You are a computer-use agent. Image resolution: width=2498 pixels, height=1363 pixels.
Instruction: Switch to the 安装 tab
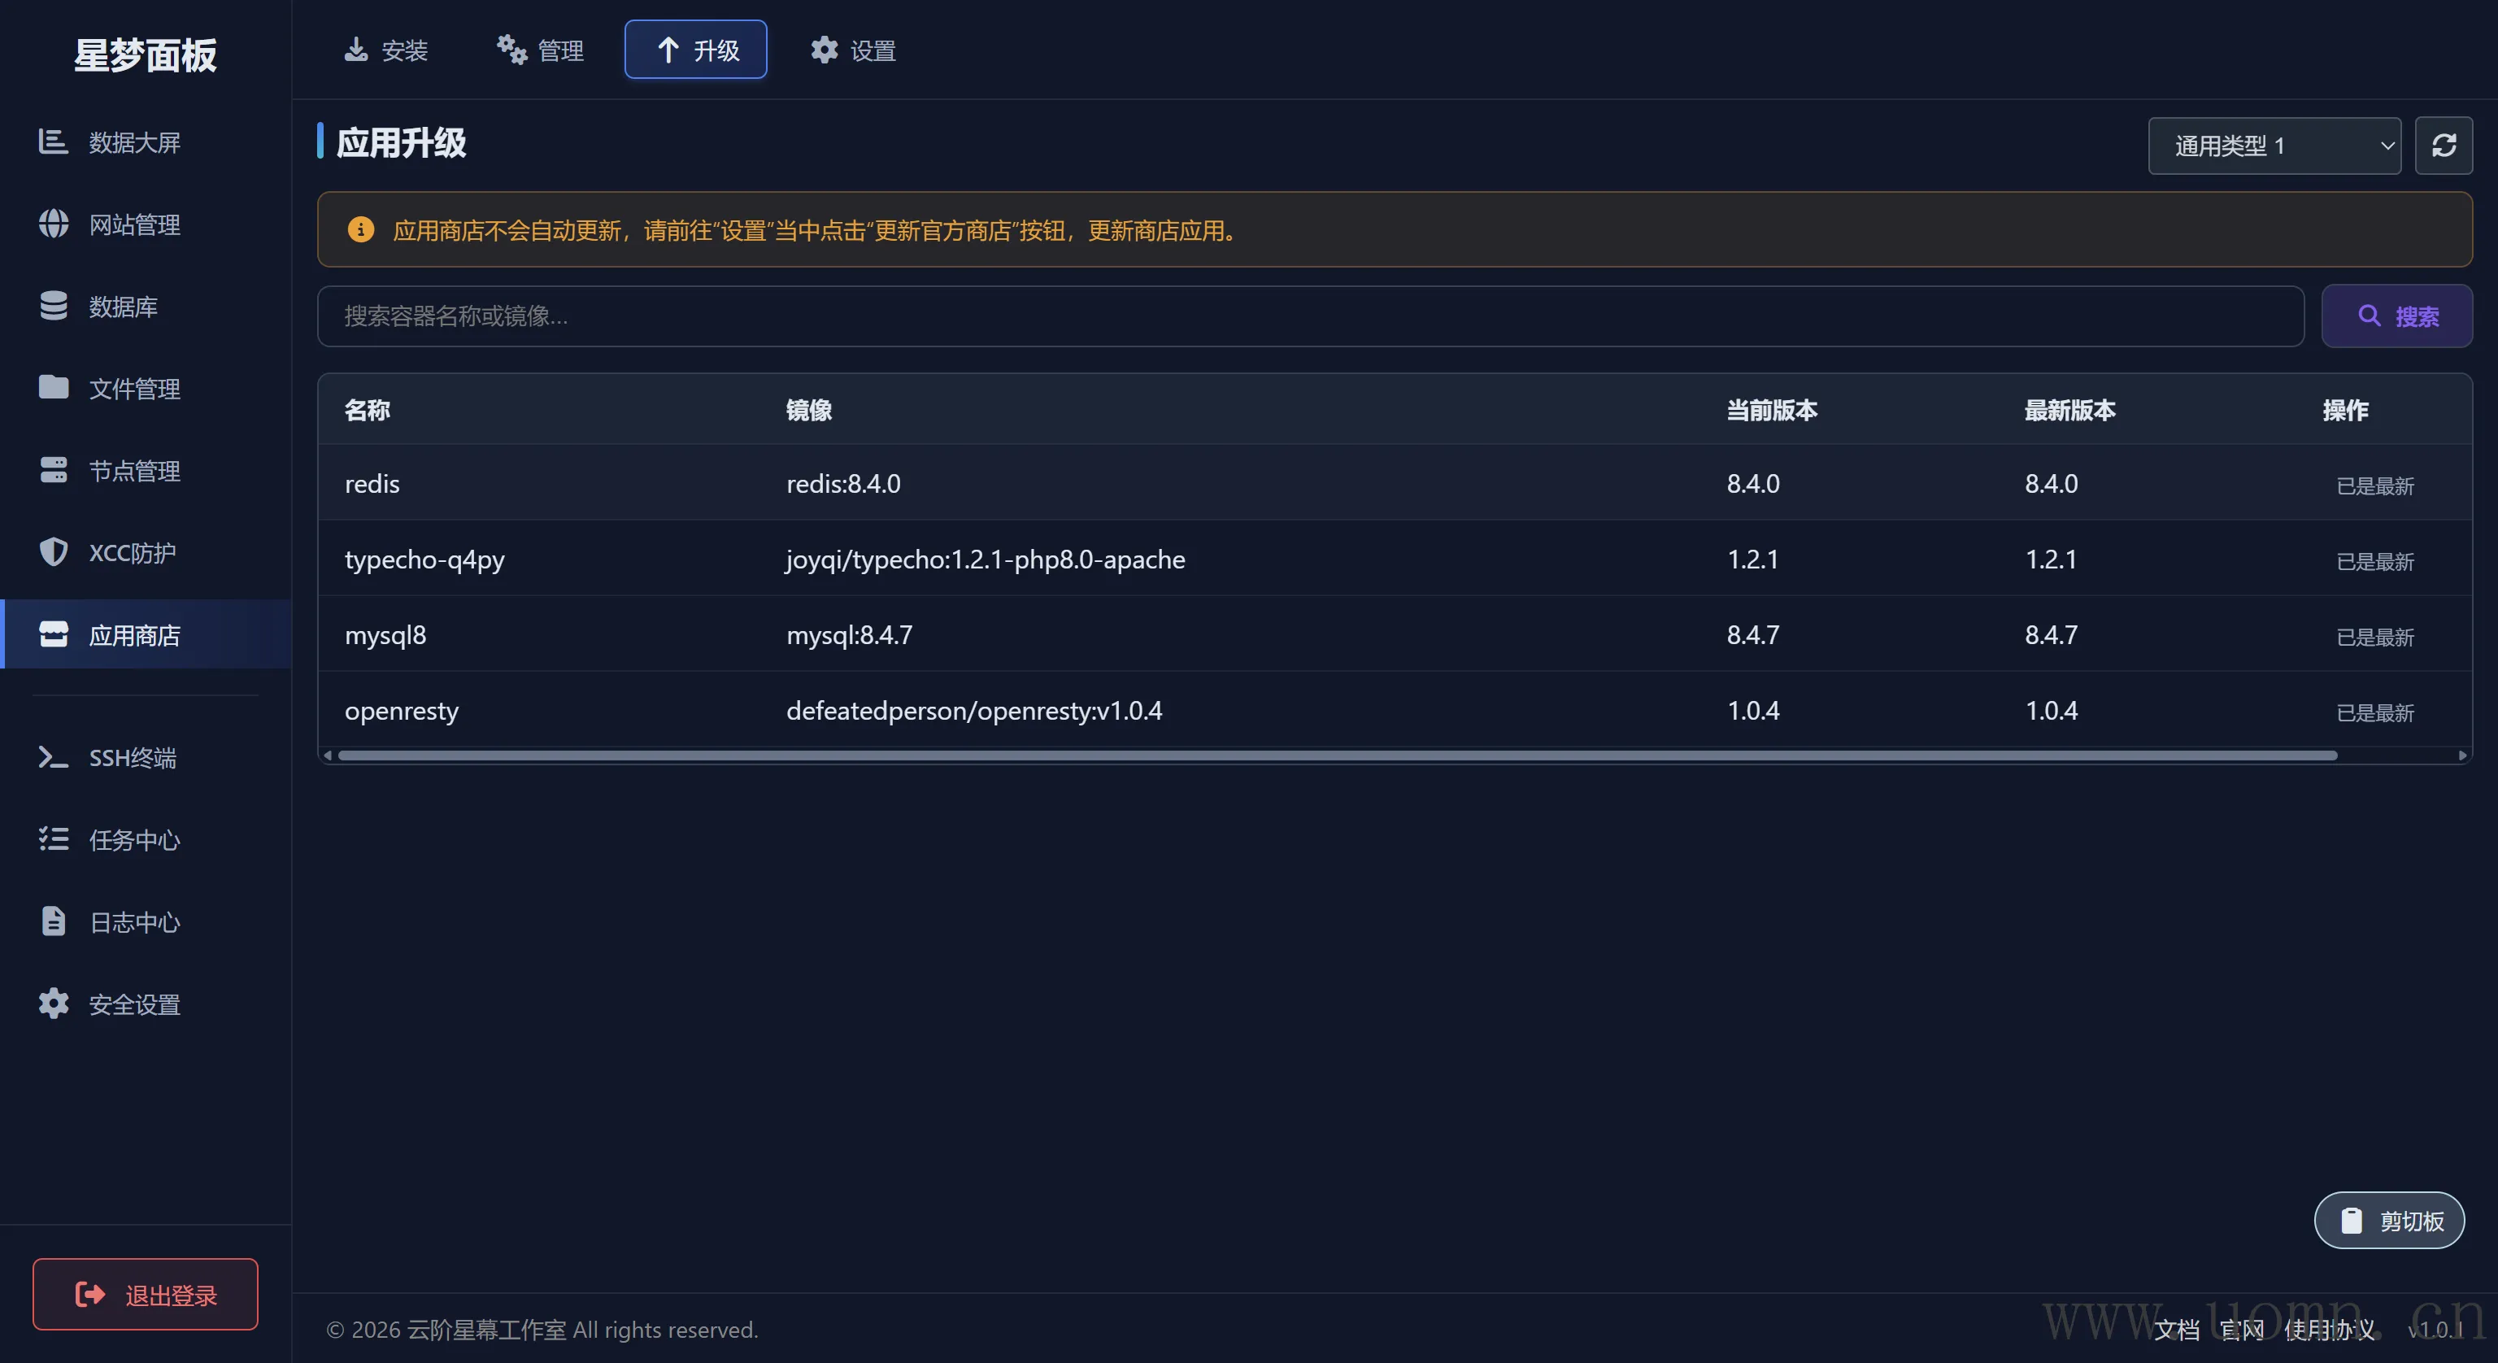tap(386, 50)
